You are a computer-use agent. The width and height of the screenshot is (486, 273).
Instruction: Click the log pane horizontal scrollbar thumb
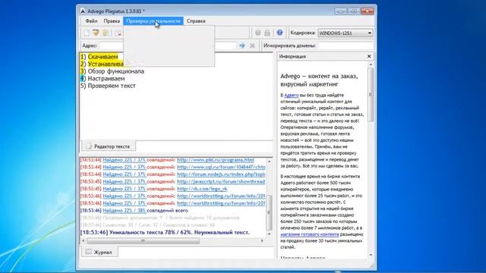point(144,240)
